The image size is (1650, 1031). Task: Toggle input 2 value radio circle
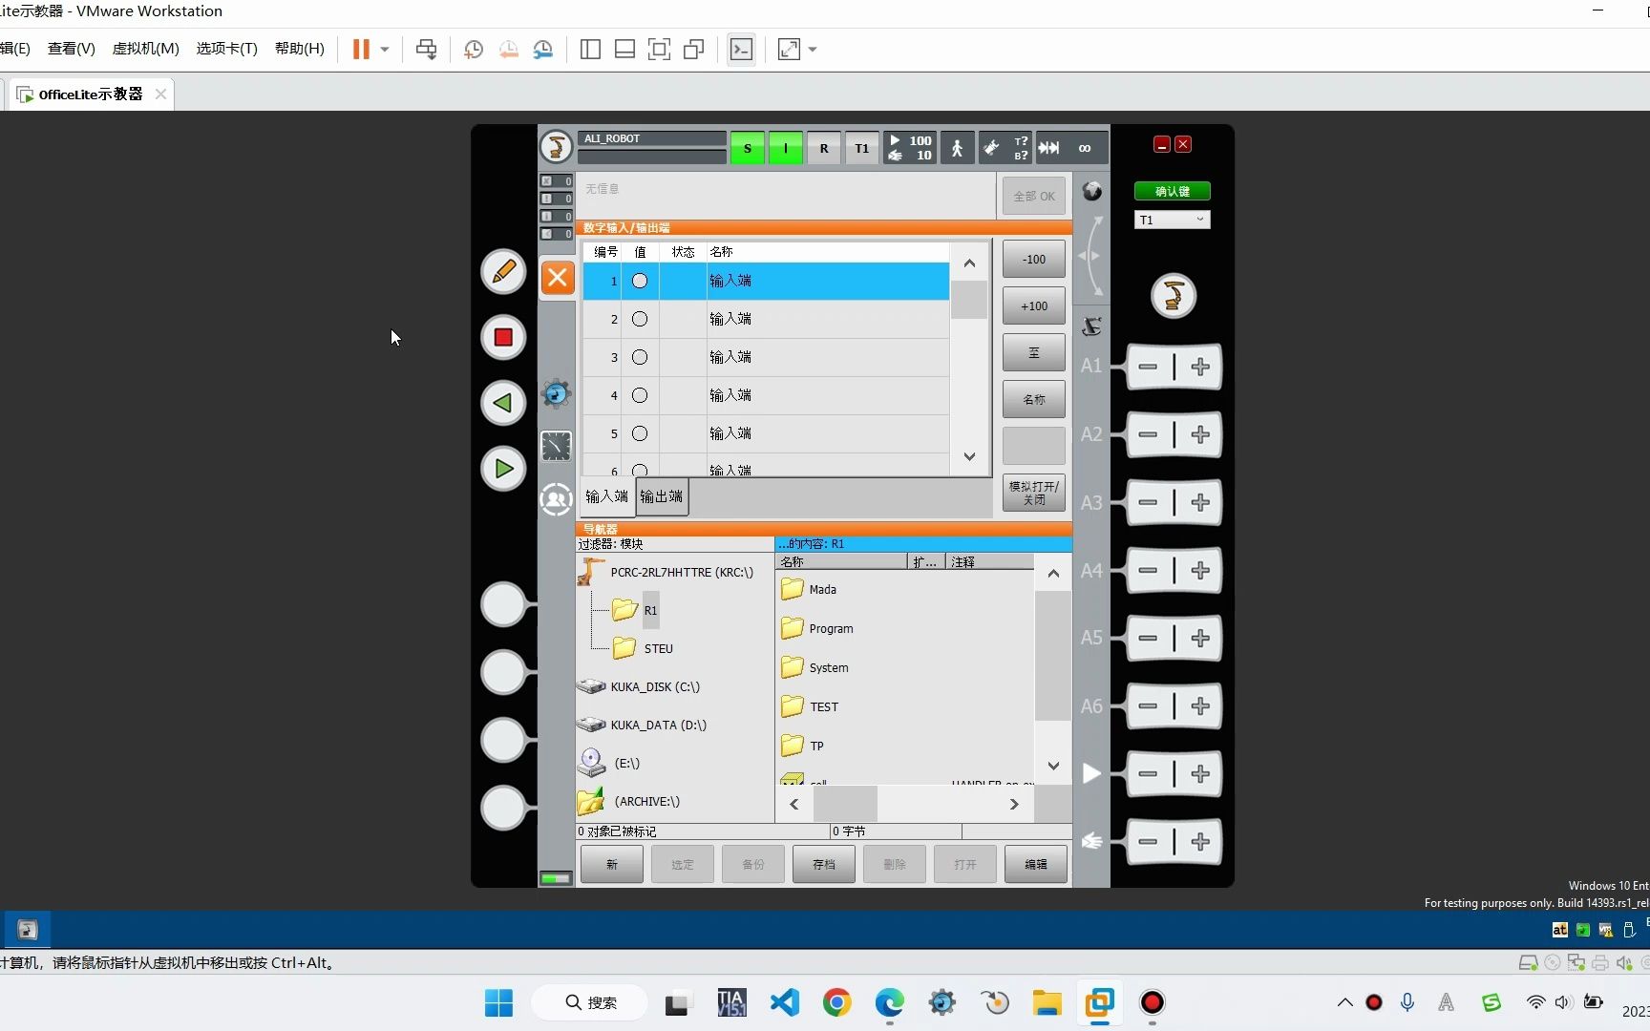pos(640,319)
